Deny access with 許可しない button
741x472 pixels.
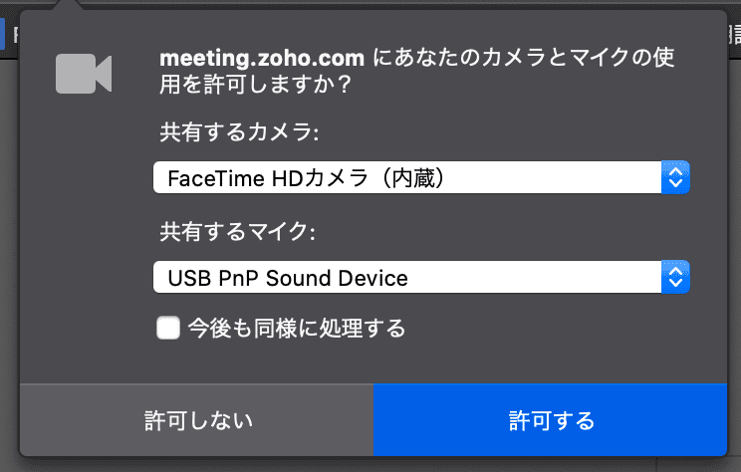coord(197,420)
